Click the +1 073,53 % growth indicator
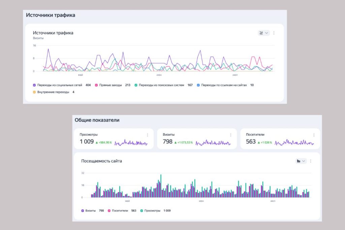This screenshot has height=230, width=345. 184,142
